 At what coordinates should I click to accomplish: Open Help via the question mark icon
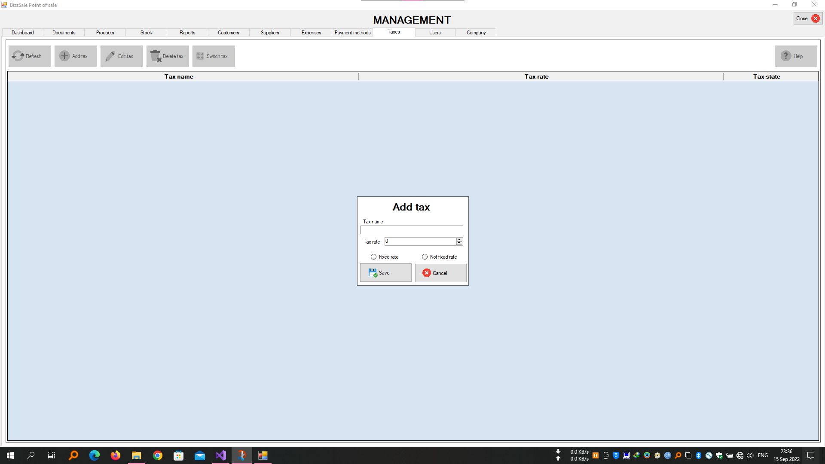[786, 56]
